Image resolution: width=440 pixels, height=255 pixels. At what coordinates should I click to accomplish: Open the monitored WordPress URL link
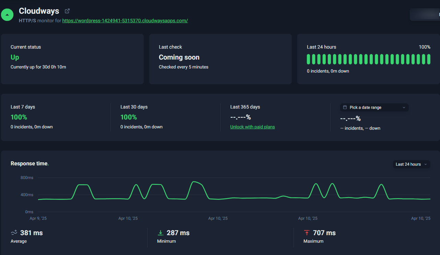[x=125, y=21]
